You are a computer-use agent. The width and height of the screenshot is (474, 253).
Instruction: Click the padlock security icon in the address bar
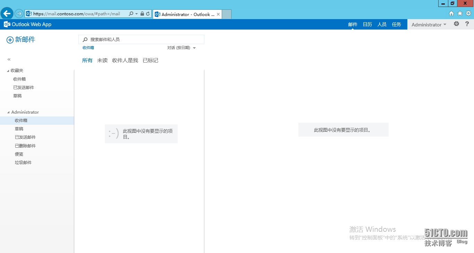pyautogui.click(x=142, y=14)
